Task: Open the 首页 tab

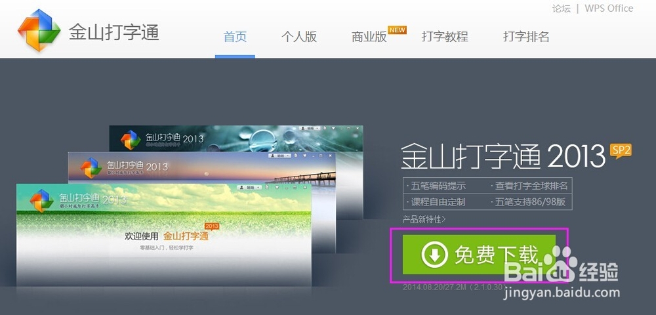Action: coord(235,36)
